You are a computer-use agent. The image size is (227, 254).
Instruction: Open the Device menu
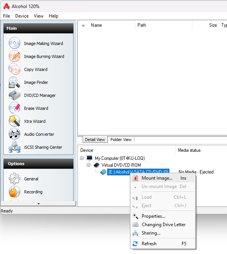(22, 16)
